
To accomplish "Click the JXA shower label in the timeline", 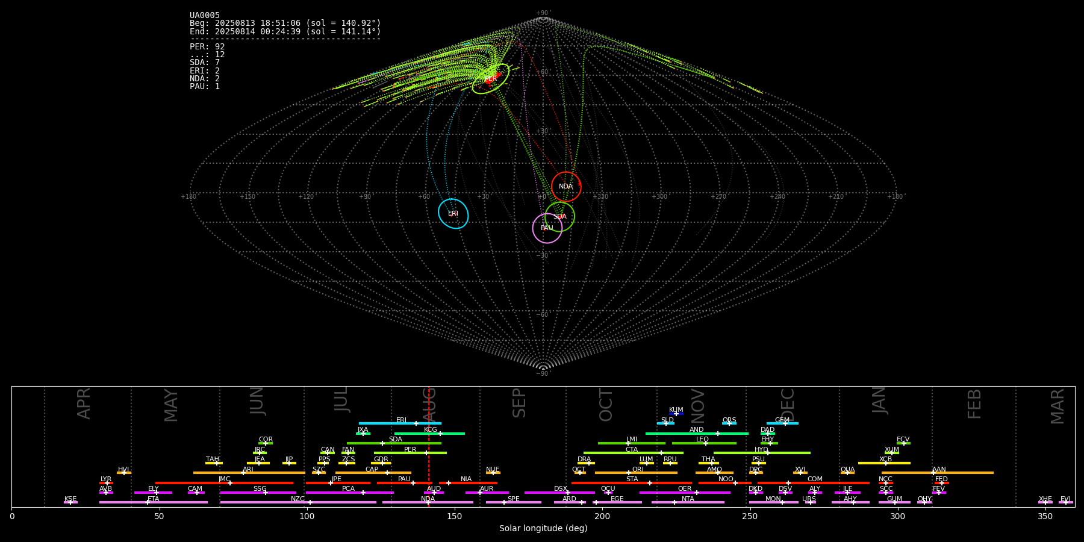I will click(363, 430).
